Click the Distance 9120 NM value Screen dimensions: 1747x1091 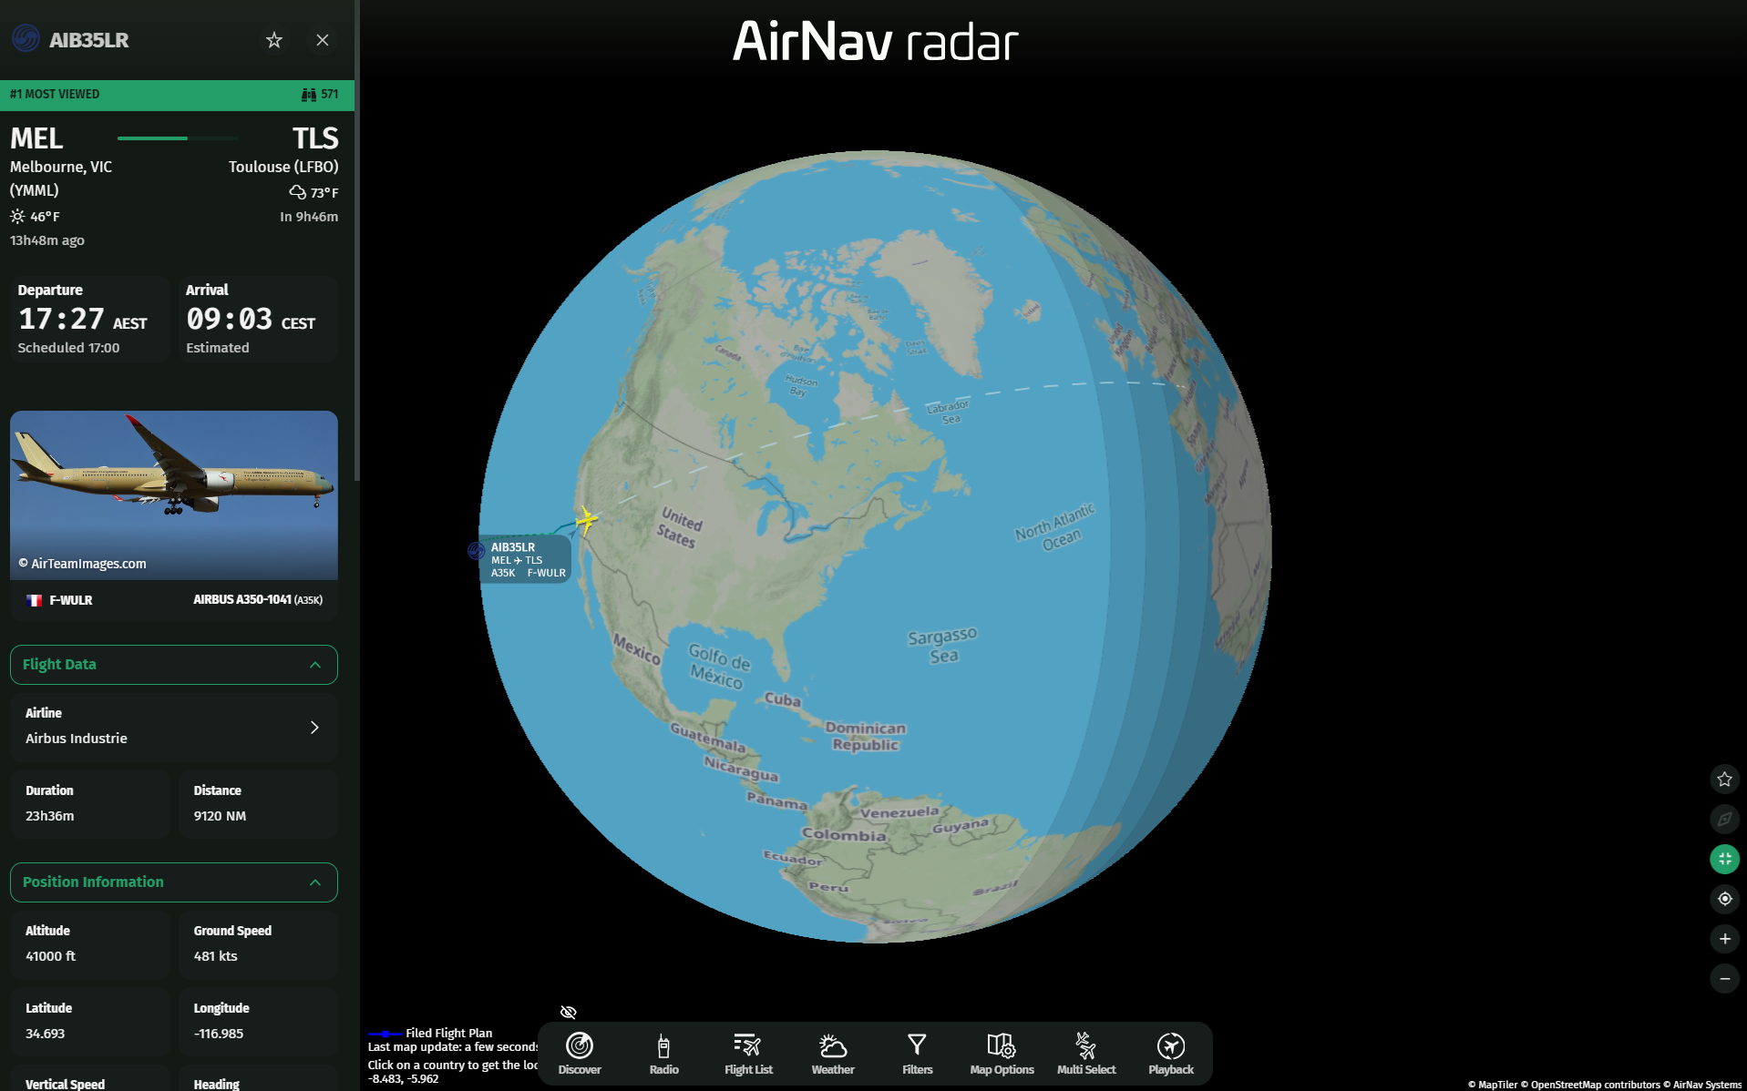[220, 816]
